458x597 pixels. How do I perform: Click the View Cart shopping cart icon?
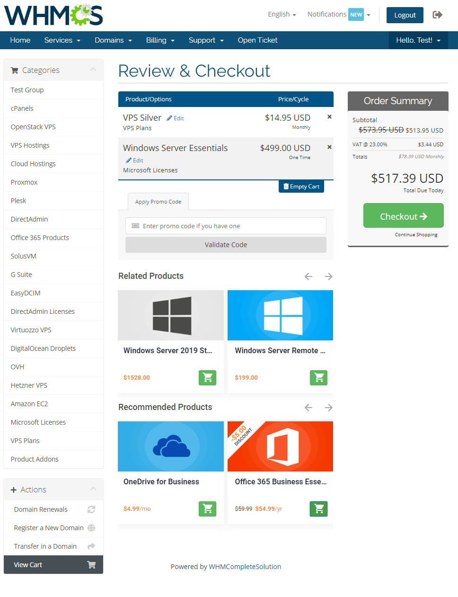(91, 565)
